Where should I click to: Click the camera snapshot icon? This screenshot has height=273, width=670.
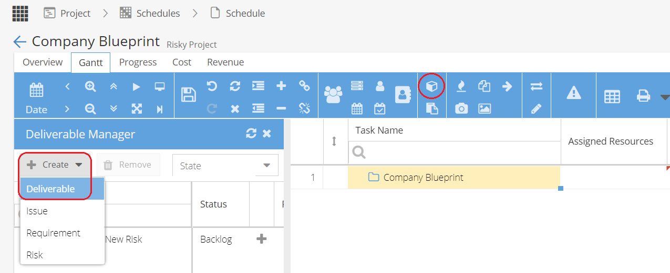461,108
